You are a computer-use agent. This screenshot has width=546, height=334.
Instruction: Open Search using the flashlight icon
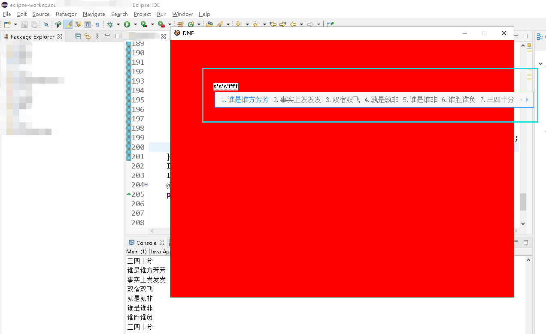click(46, 24)
